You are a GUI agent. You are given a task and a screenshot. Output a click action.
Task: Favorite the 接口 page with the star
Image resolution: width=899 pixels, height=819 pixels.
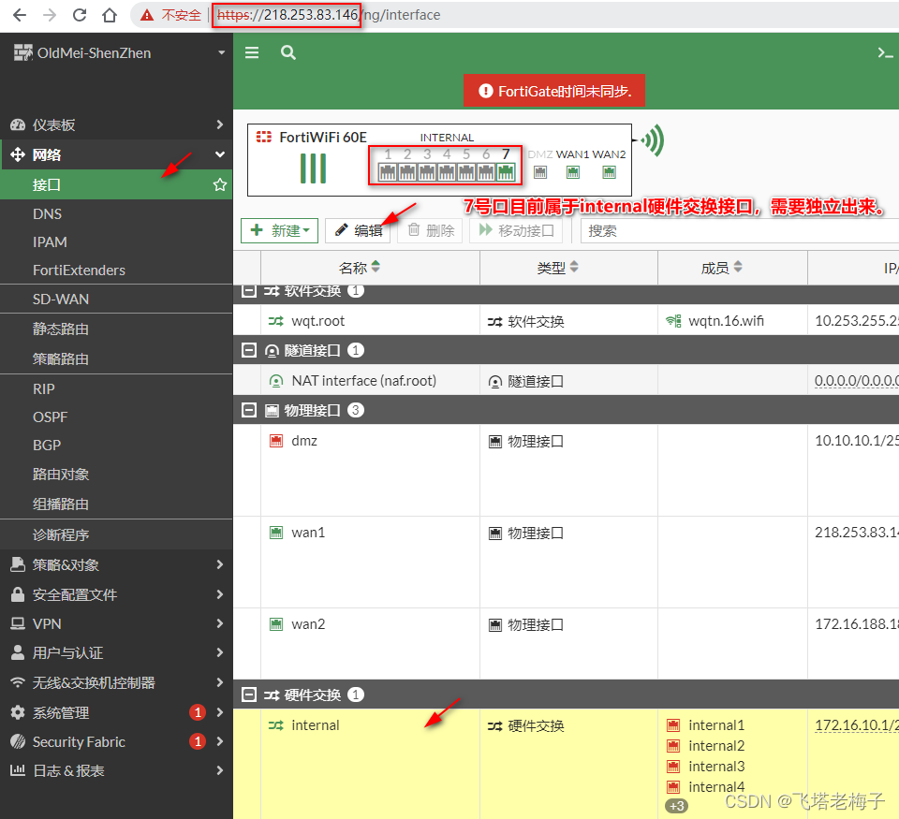(x=219, y=185)
